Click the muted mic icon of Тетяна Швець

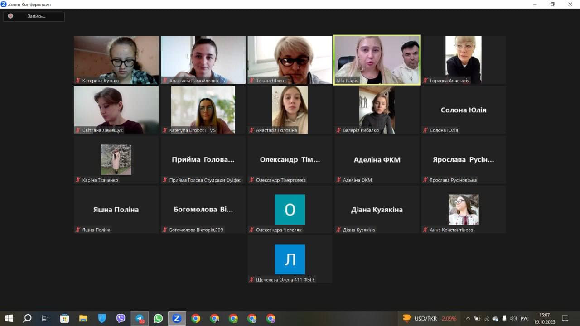click(251, 81)
